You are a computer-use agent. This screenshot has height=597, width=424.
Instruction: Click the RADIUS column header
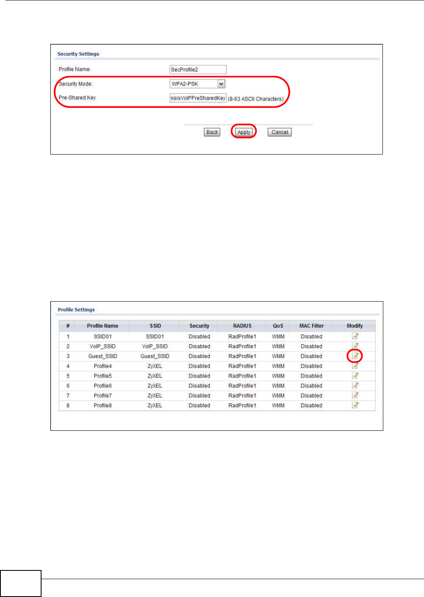[x=243, y=326]
